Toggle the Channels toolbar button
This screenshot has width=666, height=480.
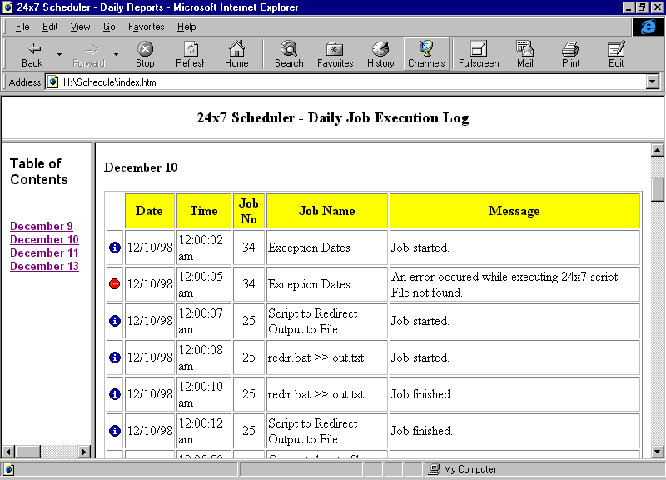coord(426,54)
